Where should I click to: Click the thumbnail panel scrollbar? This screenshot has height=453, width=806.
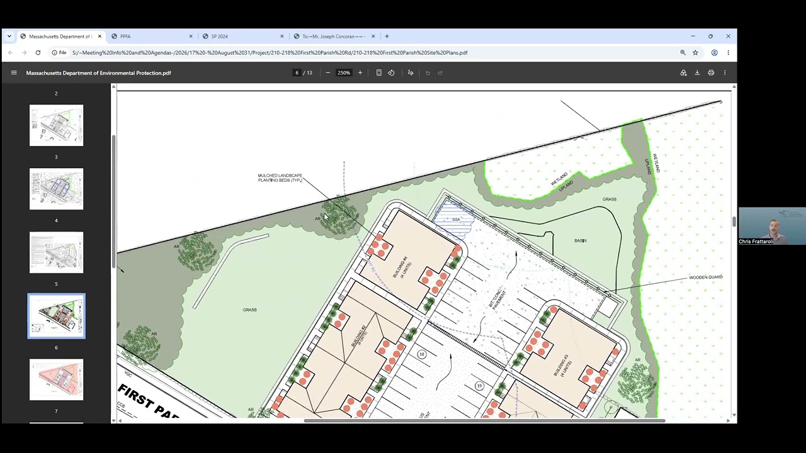click(x=114, y=201)
